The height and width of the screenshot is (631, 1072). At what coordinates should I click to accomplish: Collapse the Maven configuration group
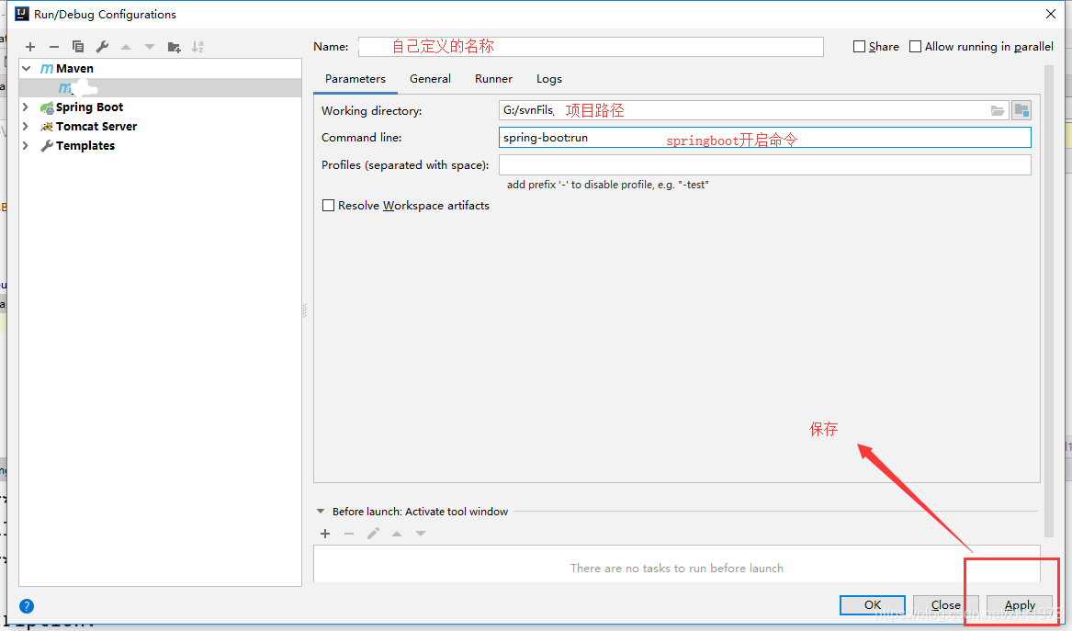(x=26, y=68)
